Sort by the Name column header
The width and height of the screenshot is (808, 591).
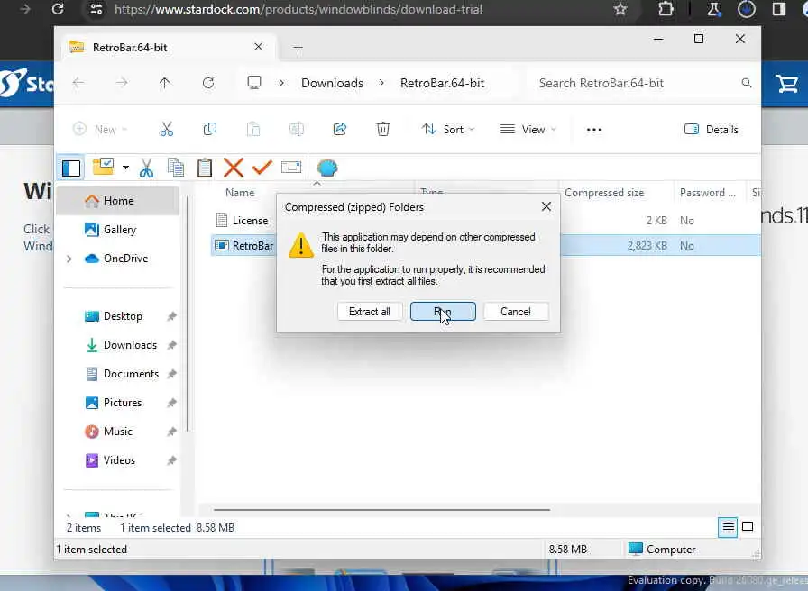click(240, 193)
